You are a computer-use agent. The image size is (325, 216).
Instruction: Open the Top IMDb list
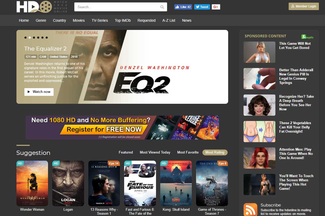point(123,20)
